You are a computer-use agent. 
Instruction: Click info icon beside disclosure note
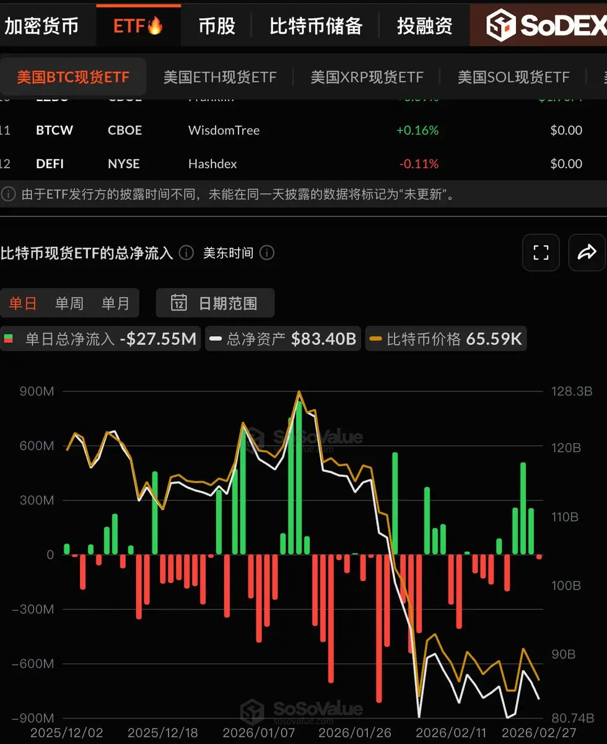click(x=8, y=194)
